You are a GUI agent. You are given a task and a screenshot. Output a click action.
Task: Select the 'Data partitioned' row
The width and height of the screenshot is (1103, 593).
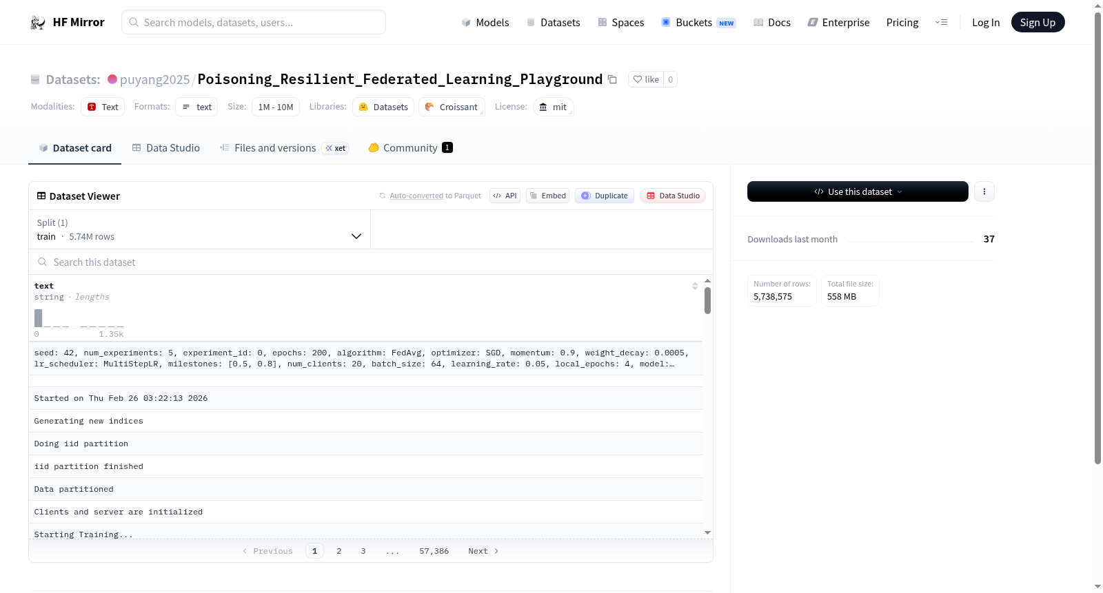click(365, 489)
